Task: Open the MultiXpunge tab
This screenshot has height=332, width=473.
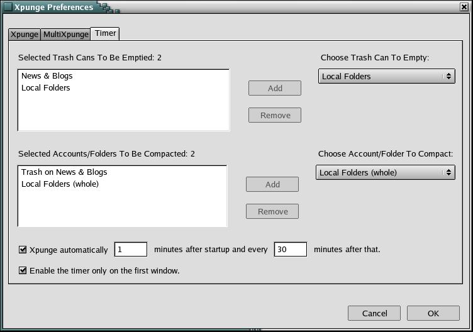Action: click(66, 35)
